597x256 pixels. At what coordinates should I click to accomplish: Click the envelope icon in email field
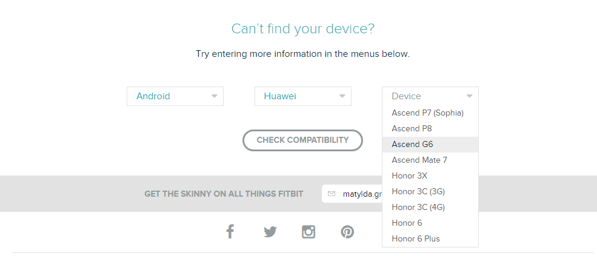click(x=332, y=194)
